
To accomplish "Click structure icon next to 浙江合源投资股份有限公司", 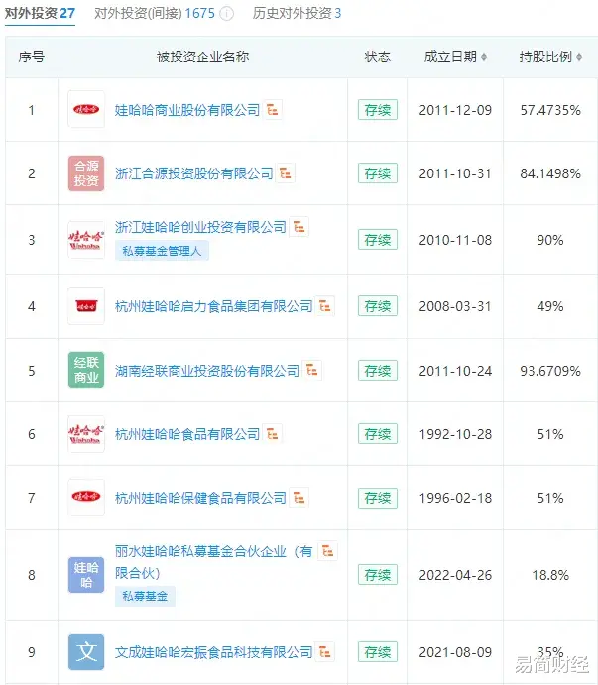I will (x=286, y=173).
